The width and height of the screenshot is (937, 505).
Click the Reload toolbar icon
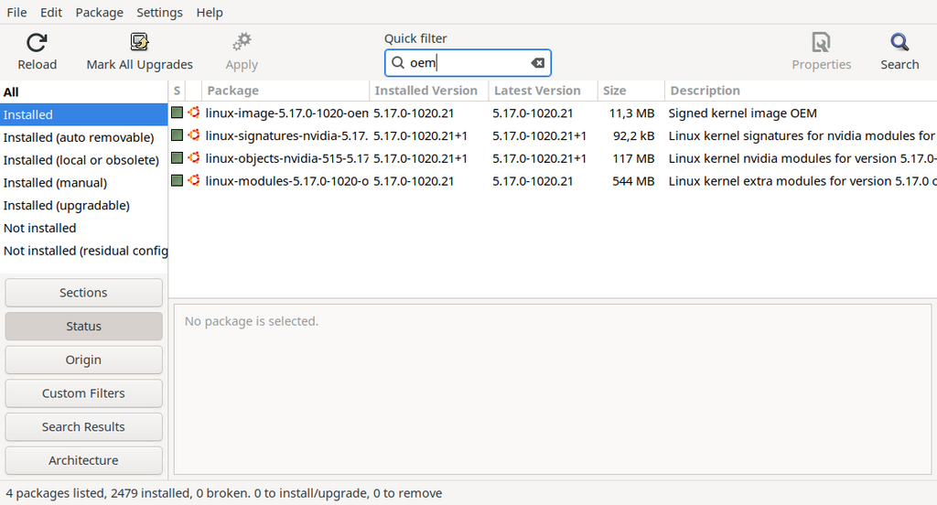tap(37, 43)
